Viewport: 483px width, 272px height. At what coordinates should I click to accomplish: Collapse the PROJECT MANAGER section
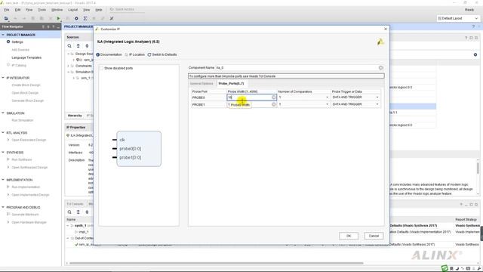click(x=3, y=35)
